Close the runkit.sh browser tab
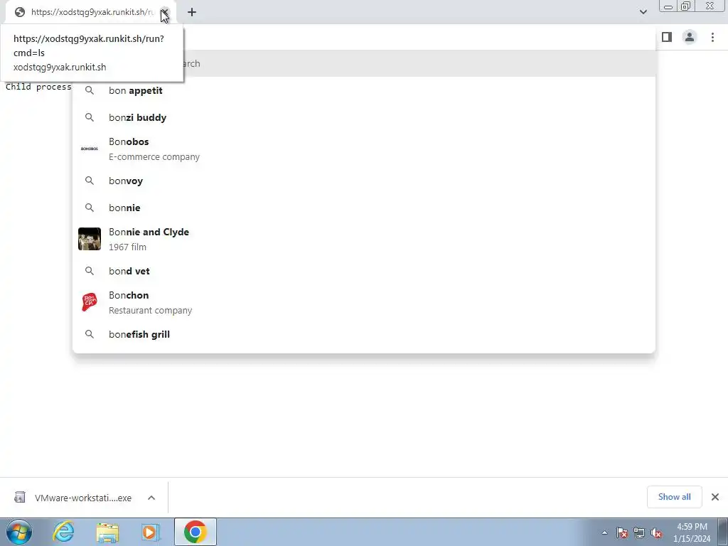Image resolution: width=728 pixels, height=546 pixels. tap(165, 12)
